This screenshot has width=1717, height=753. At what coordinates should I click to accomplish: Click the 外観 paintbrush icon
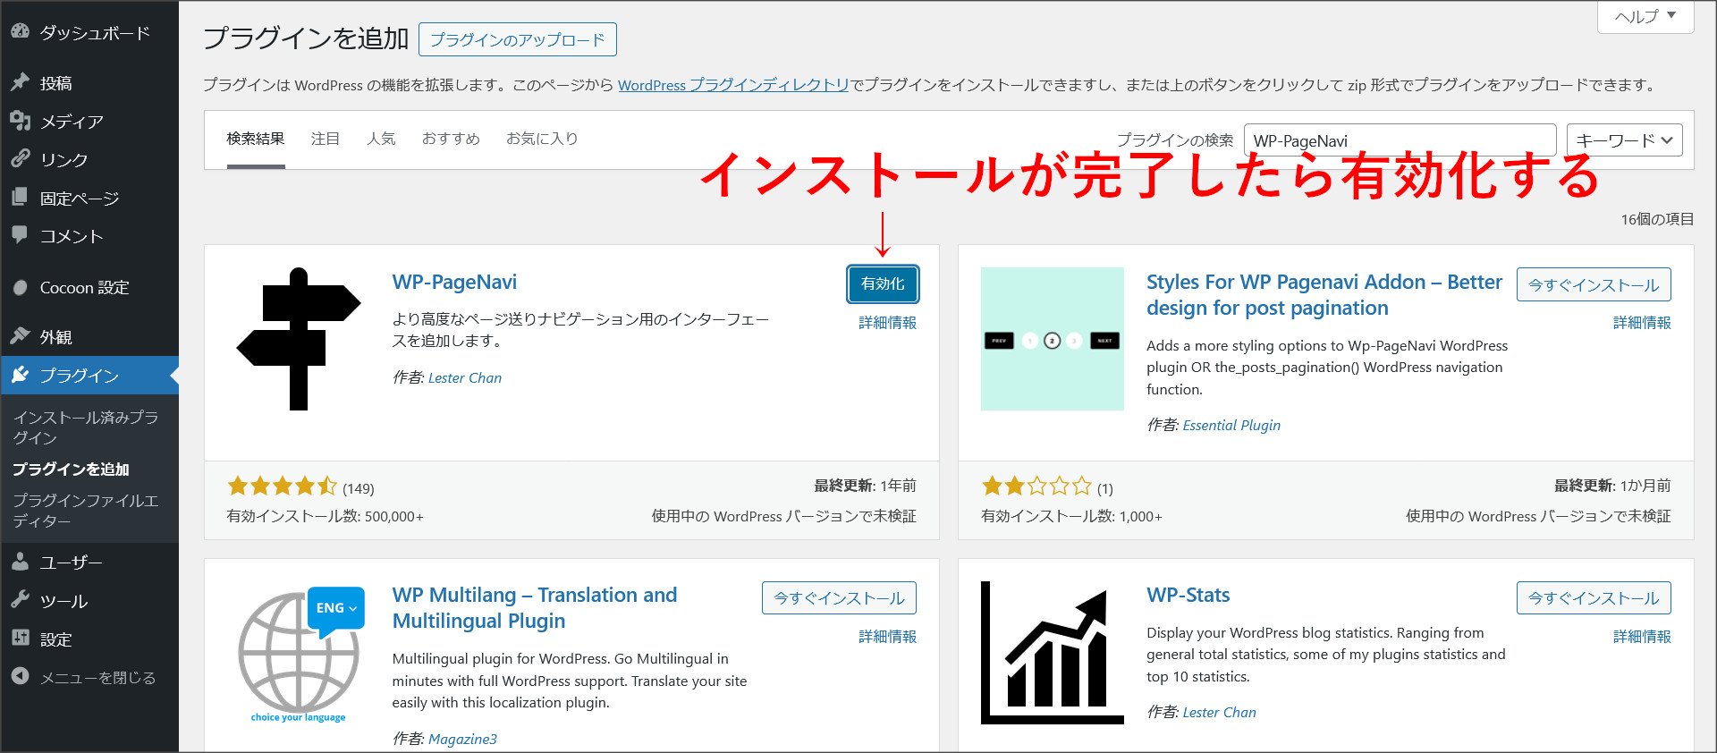(20, 336)
